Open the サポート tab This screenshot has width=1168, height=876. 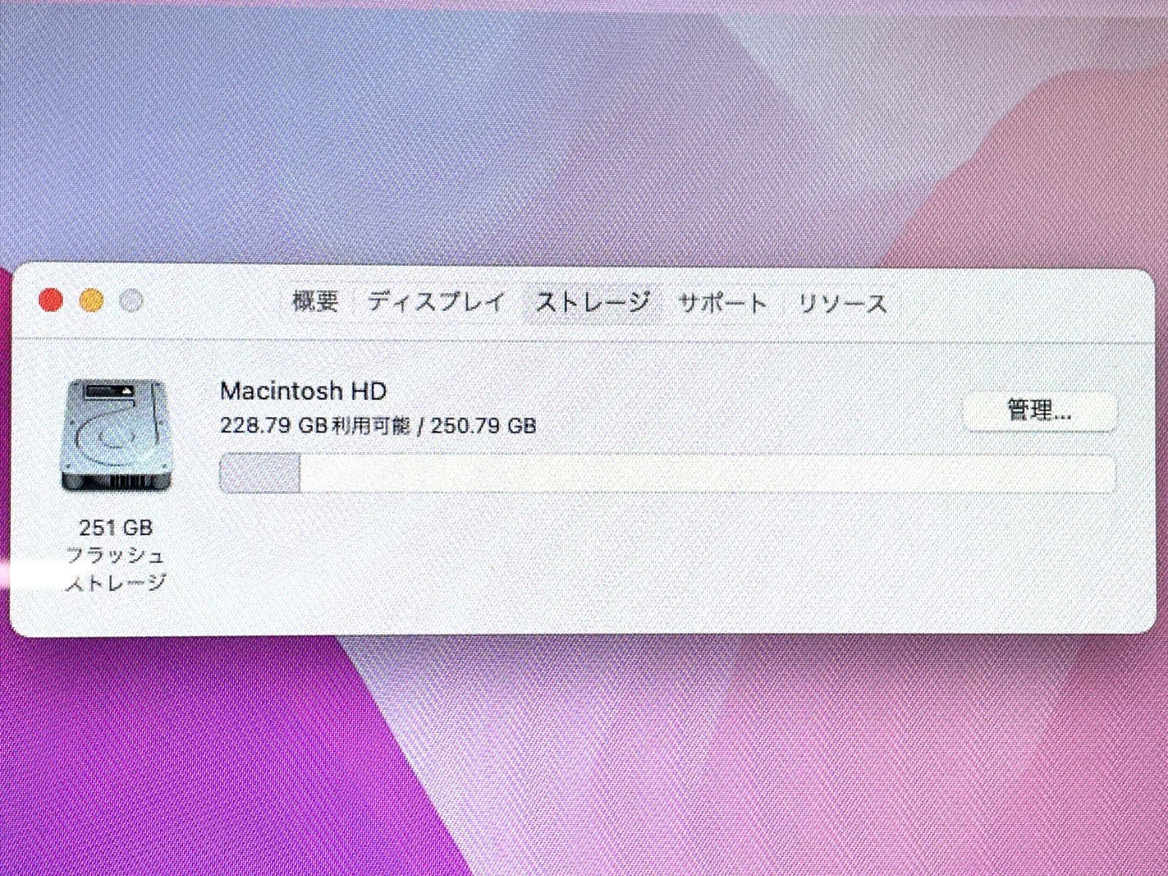point(723,302)
